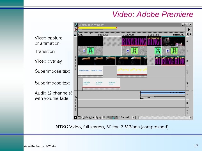Select the lone A transition icon near 0:00:06

[158, 51]
